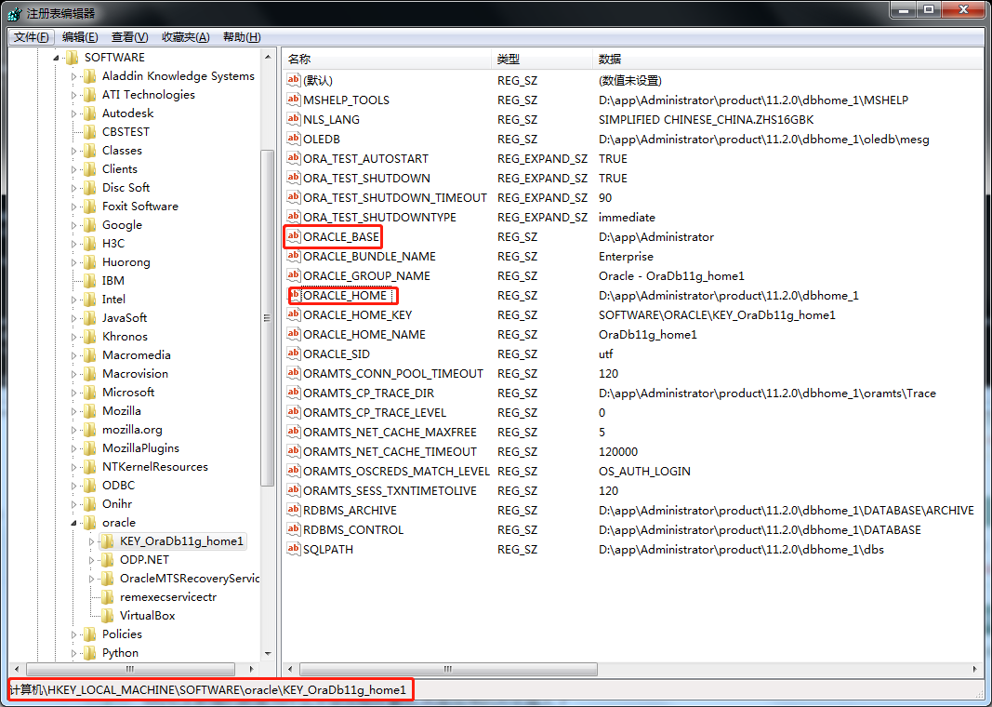The image size is (992, 707).
Task: Click tree pane vertical scrollbar up arrow
Action: [x=268, y=57]
